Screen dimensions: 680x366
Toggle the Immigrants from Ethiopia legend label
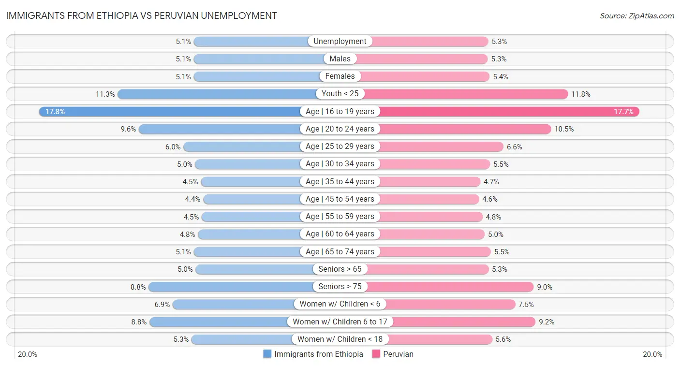[x=318, y=354]
